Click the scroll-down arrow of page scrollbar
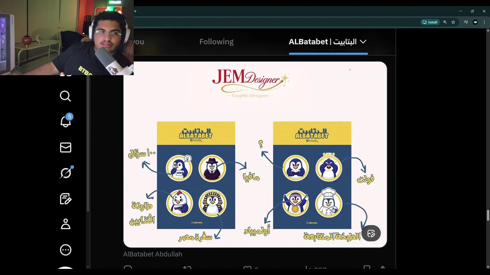The image size is (490, 275). point(488,267)
